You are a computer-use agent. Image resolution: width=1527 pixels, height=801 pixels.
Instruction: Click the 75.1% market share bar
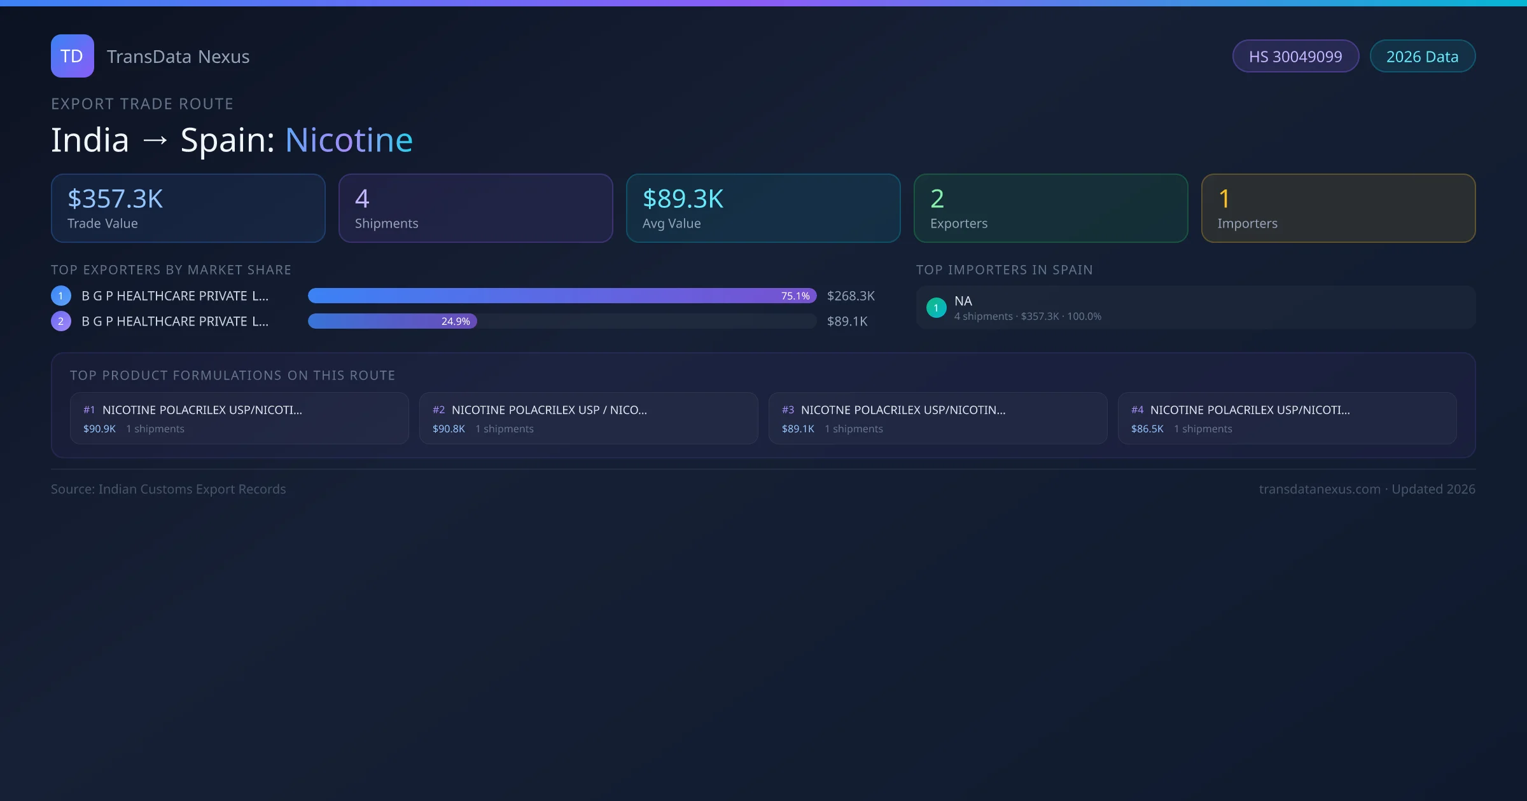pos(562,296)
